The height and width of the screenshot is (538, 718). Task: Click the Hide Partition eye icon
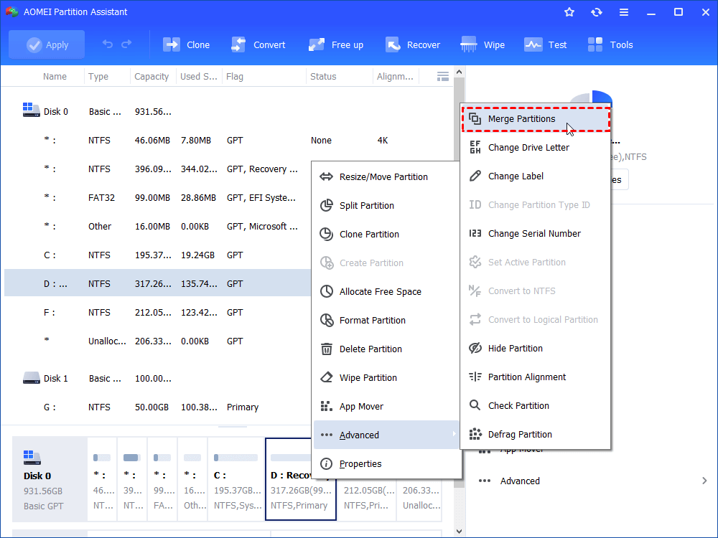pyautogui.click(x=475, y=348)
